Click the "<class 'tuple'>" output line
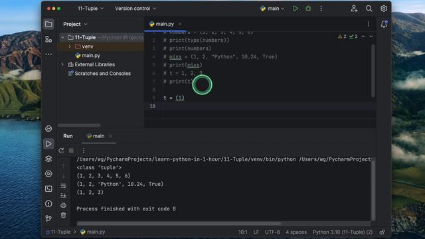 coord(99,168)
